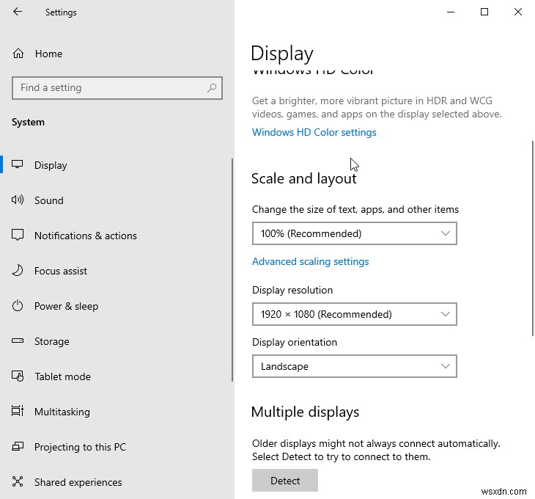
Task: Click the search magnifier icon
Action: click(x=212, y=88)
